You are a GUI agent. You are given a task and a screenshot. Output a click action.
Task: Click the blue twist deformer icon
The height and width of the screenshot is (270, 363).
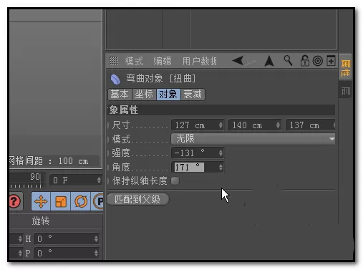tap(115, 79)
